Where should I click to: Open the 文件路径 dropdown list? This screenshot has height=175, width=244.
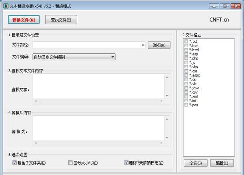143,45
